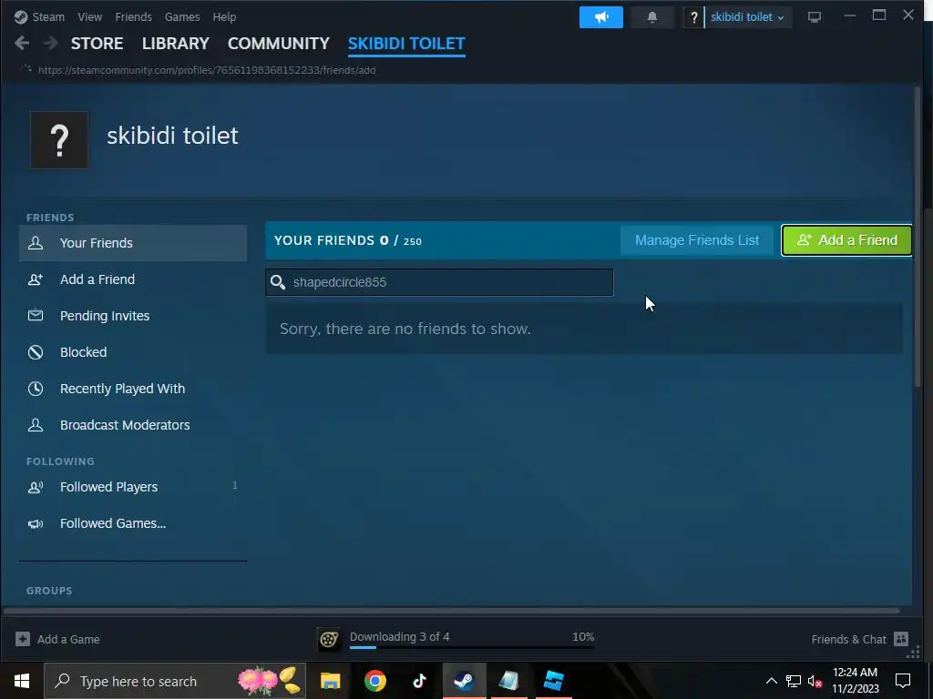Open the Steam menu
The width and height of the screenshot is (933, 699).
(48, 17)
